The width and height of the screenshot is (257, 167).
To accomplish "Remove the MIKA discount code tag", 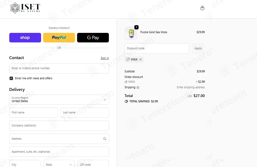I will point(140,59).
